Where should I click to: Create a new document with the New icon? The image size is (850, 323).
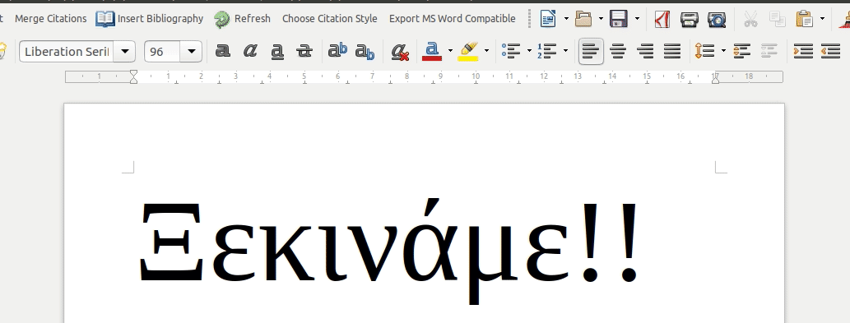click(x=548, y=19)
